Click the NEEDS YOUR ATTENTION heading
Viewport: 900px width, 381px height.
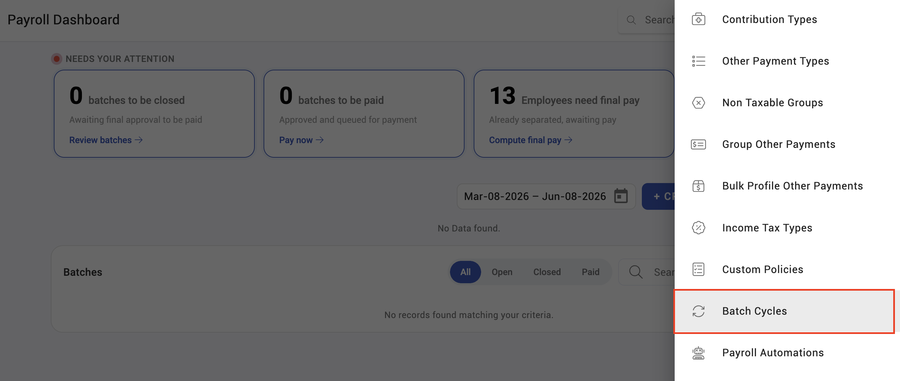[120, 59]
